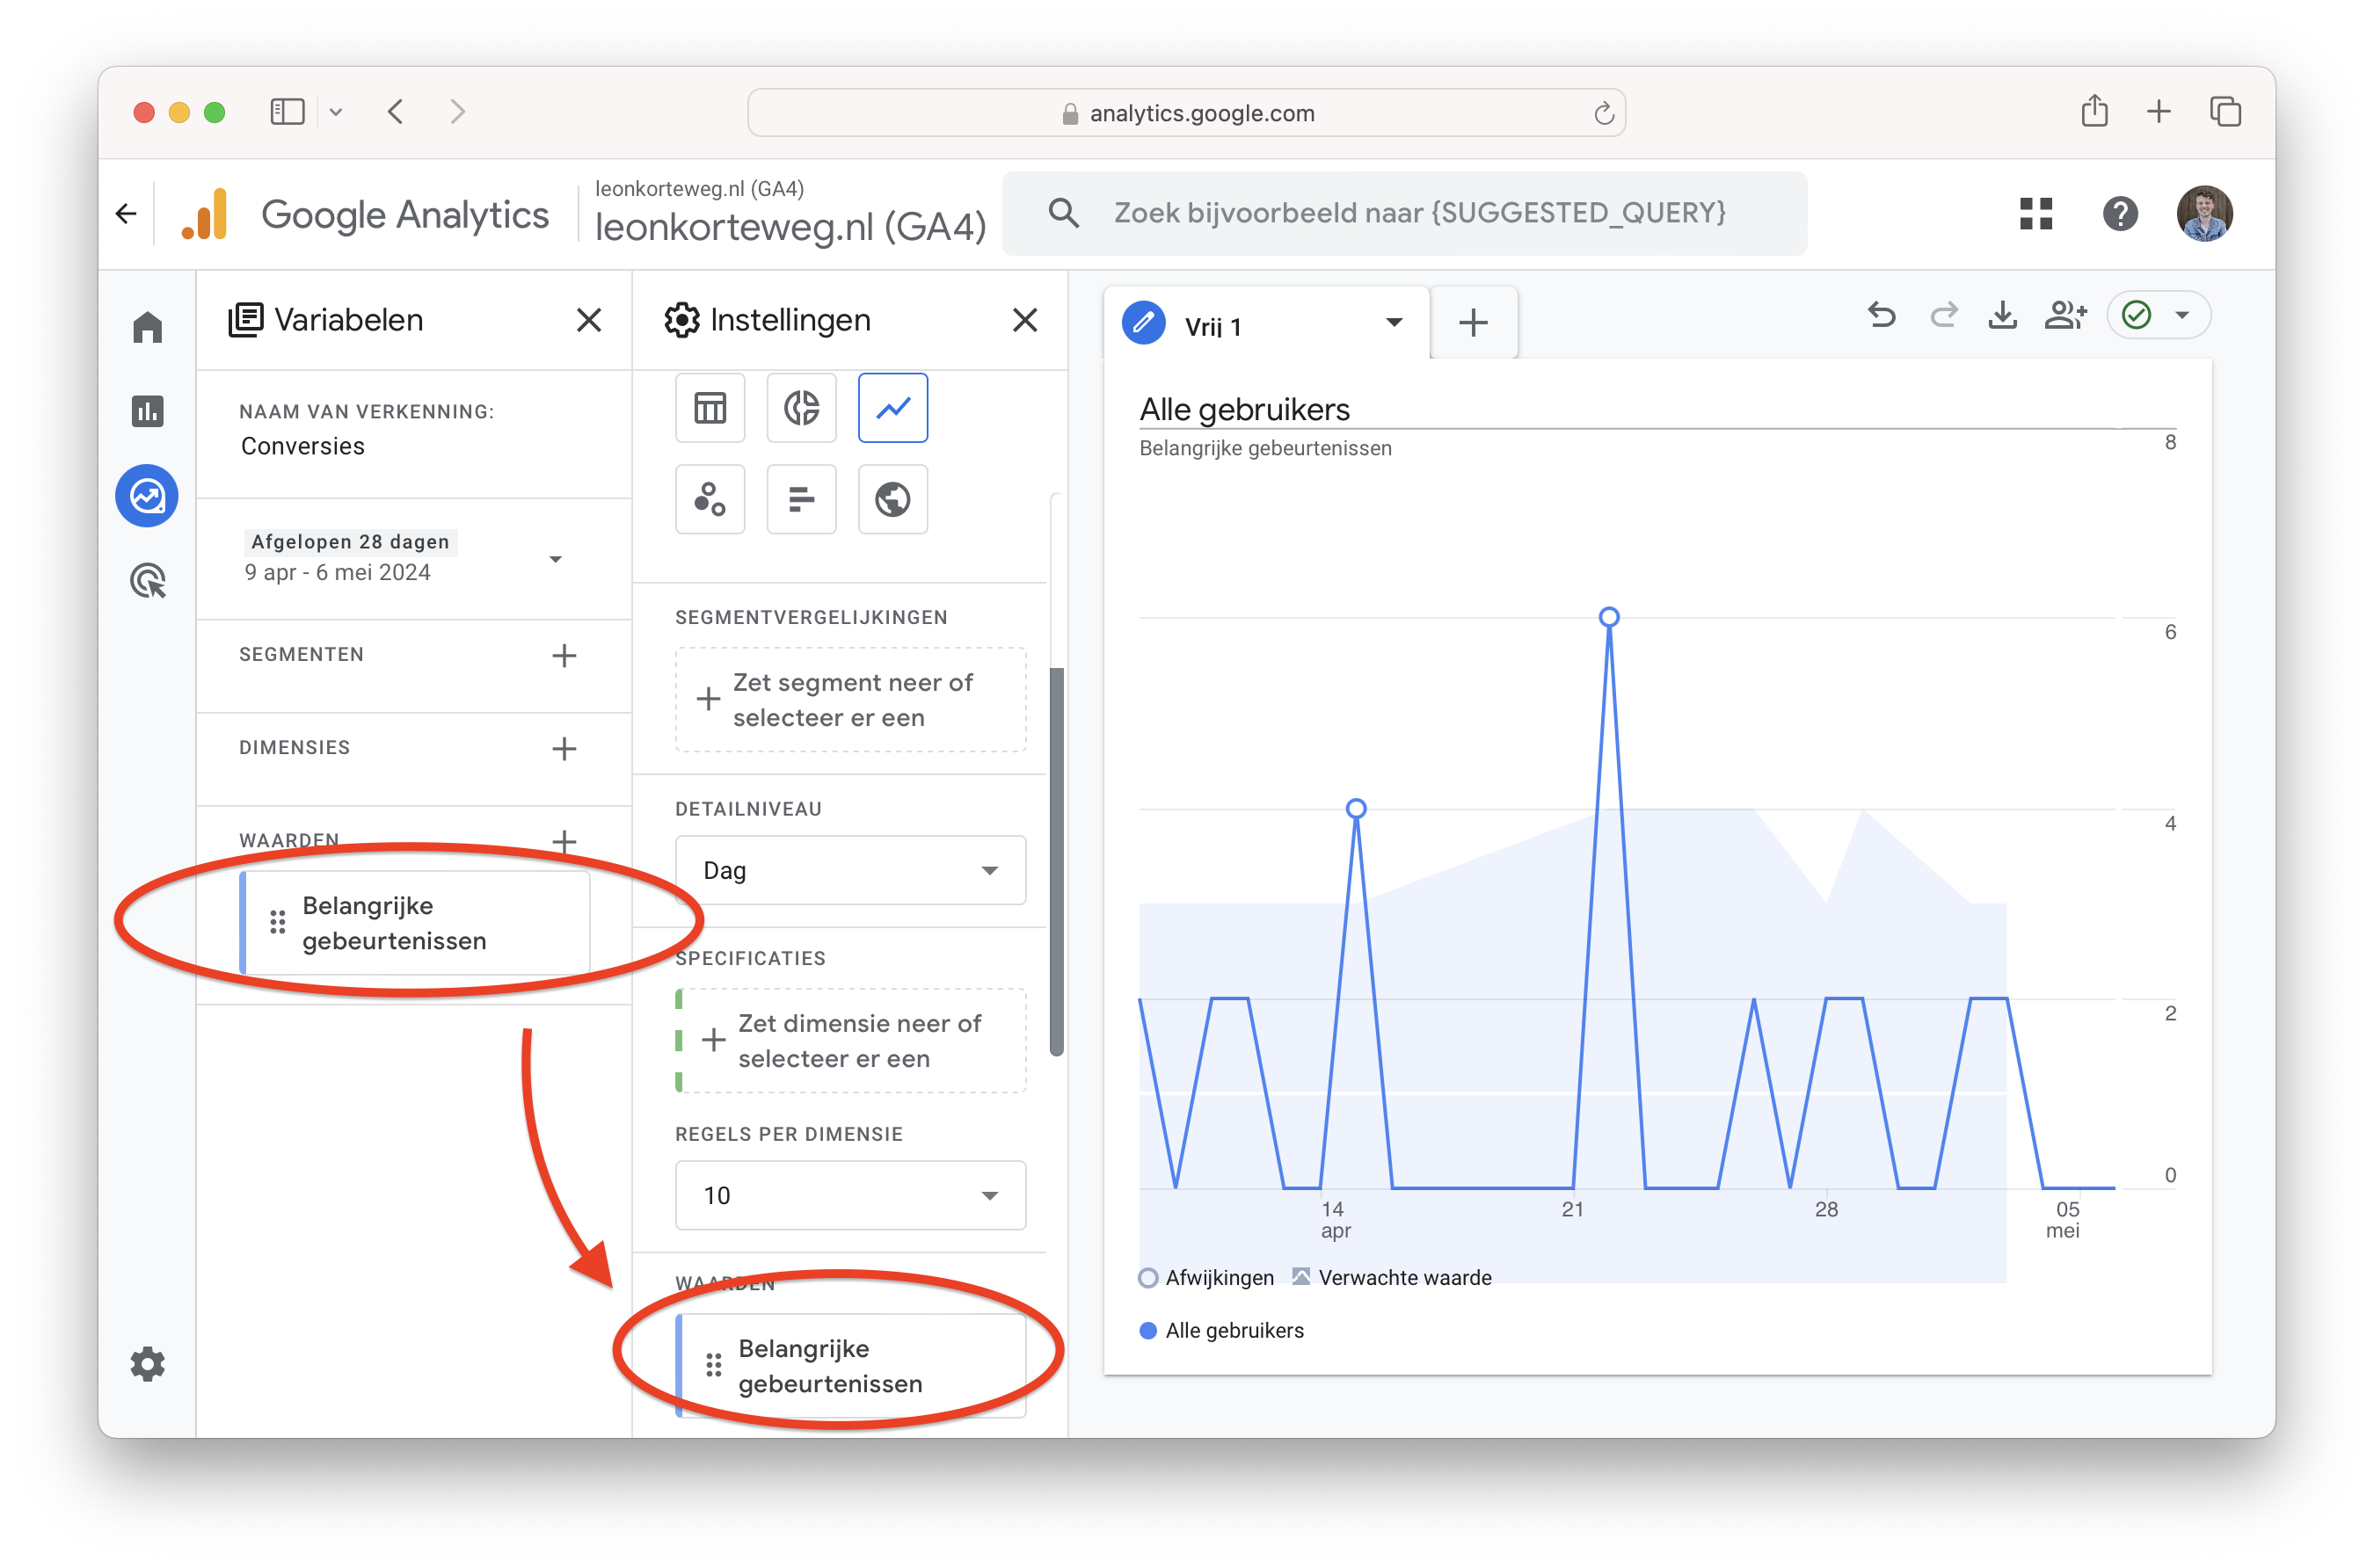Open the Detailniveau Dag dropdown
This screenshot has height=1568, width=2374.
[850, 870]
